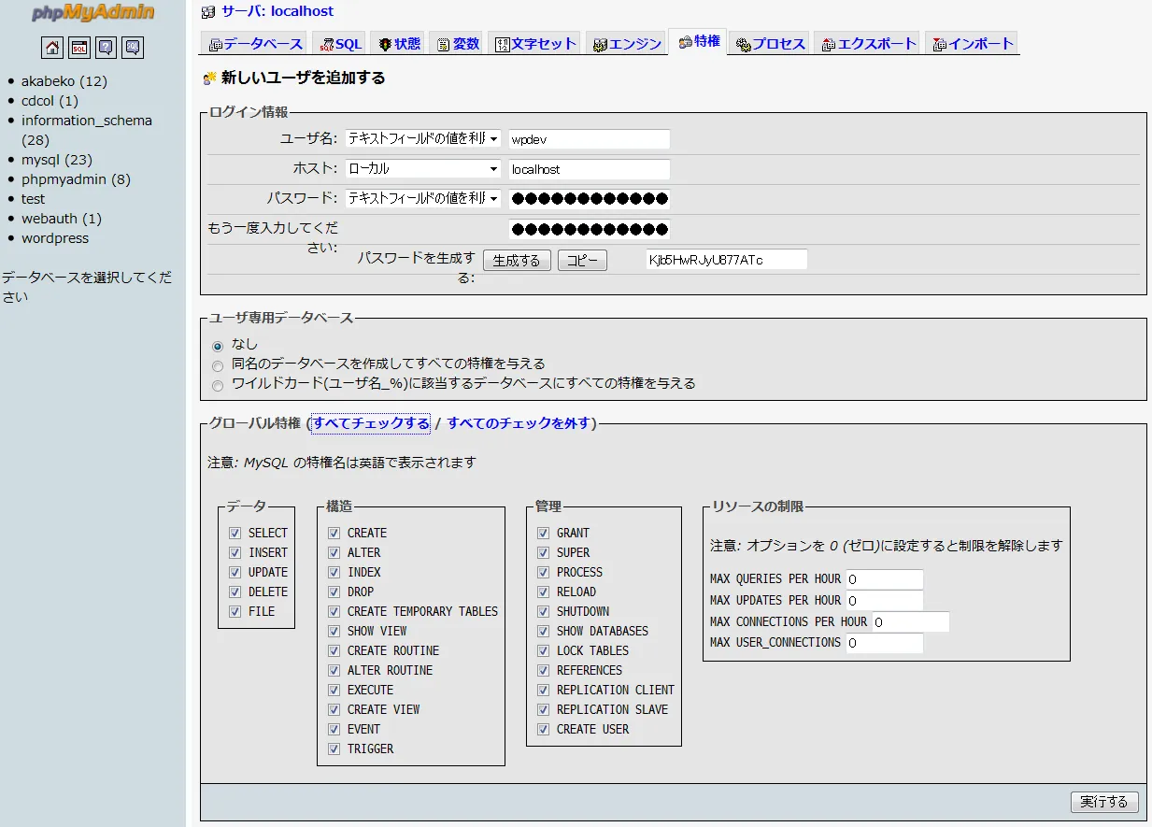The height and width of the screenshot is (827, 1152).
Task: Select the 同名のデータベースを作成 radio option
Action: point(217,366)
